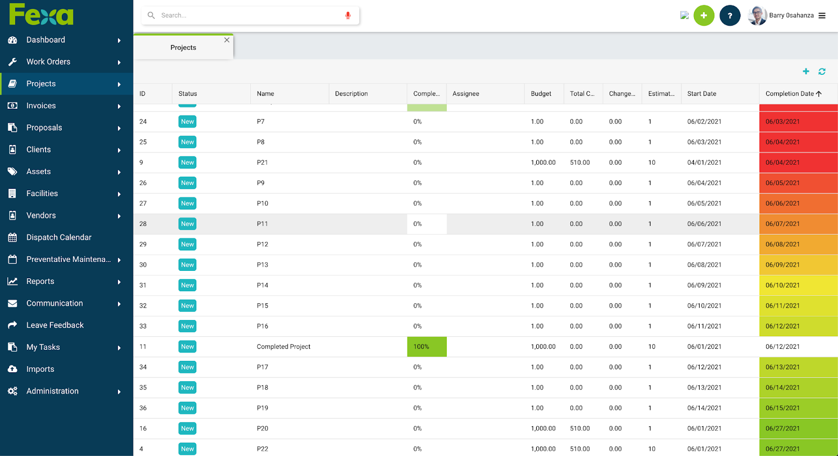This screenshot has height=456, width=838.
Task: Click the Leave Feedback share arrow icon
Action: click(x=13, y=325)
